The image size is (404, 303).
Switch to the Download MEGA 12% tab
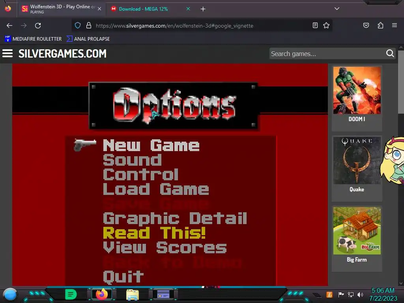(x=150, y=9)
